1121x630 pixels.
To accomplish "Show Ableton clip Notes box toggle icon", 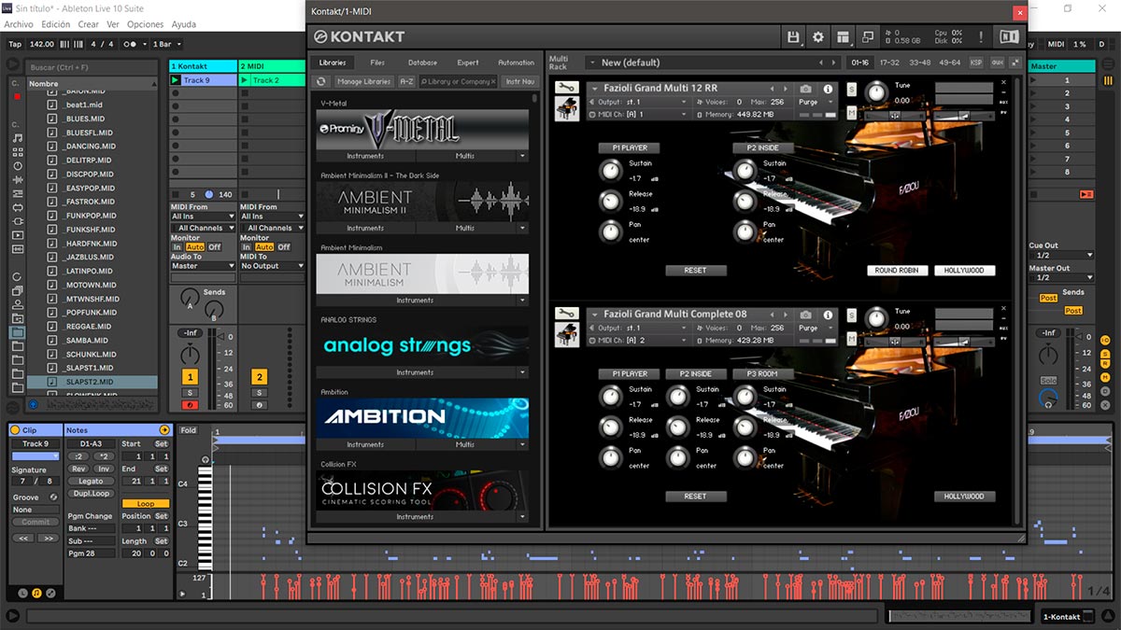I will point(36,593).
